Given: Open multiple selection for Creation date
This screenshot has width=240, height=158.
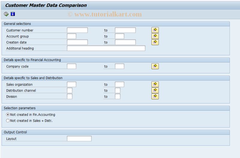Looking at the screenshot, I should tap(155, 42).
